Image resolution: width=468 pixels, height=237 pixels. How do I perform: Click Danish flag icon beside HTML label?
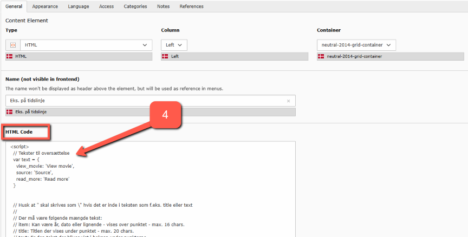coord(9,56)
